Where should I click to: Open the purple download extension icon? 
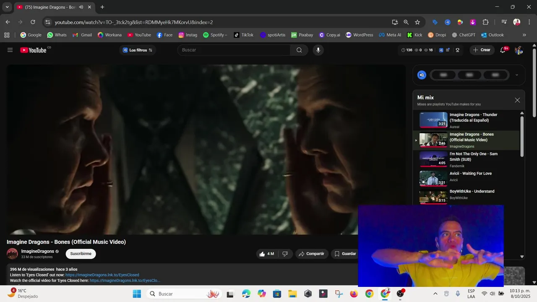[x=473, y=22]
